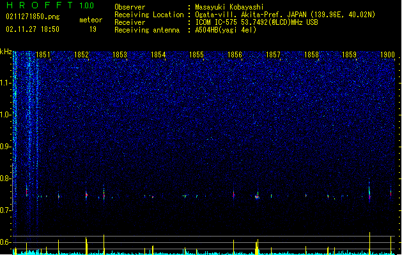
Task: Click the 1.0 kHz axis tick label
Action: (x=5, y=115)
